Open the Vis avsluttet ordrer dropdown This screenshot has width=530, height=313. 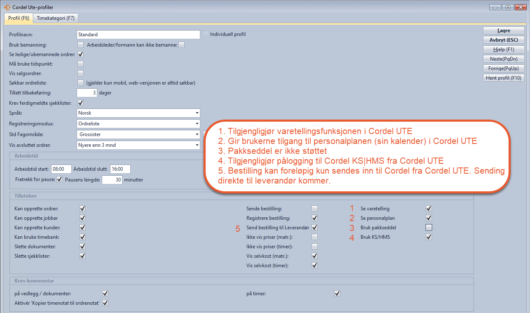[138, 145]
